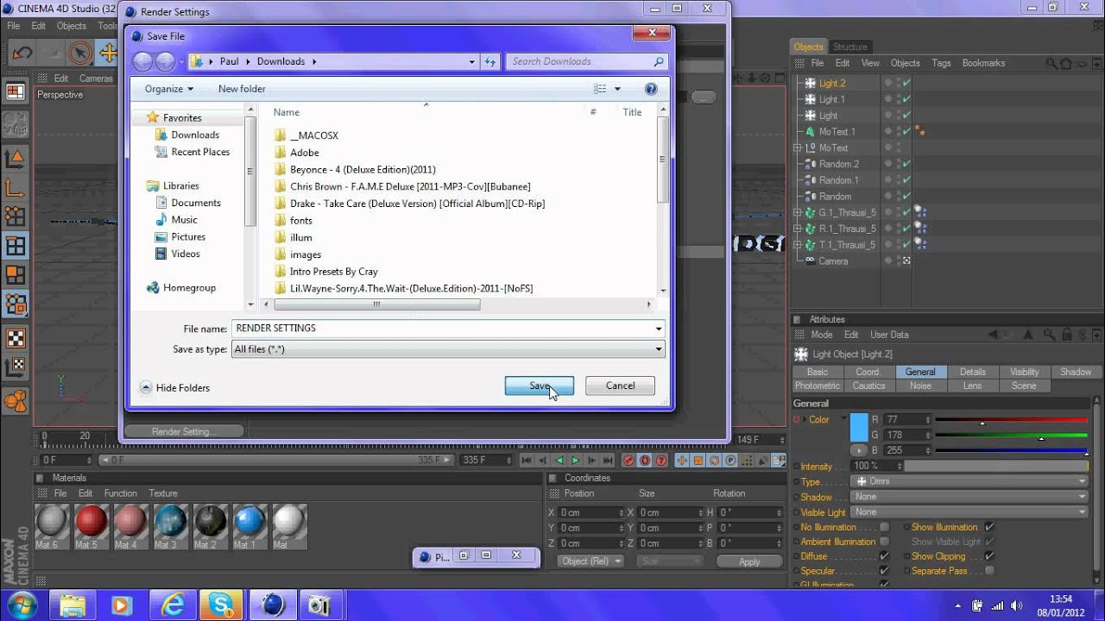This screenshot has height=621, width=1105.
Task: Jump to the end of the animation
Action: (608, 461)
